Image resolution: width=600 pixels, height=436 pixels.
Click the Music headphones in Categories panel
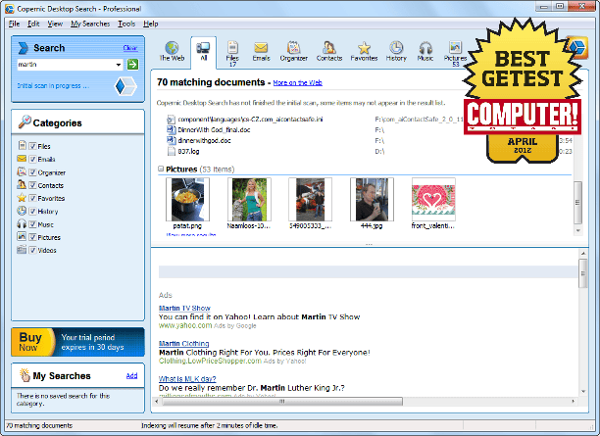coord(22,224)
